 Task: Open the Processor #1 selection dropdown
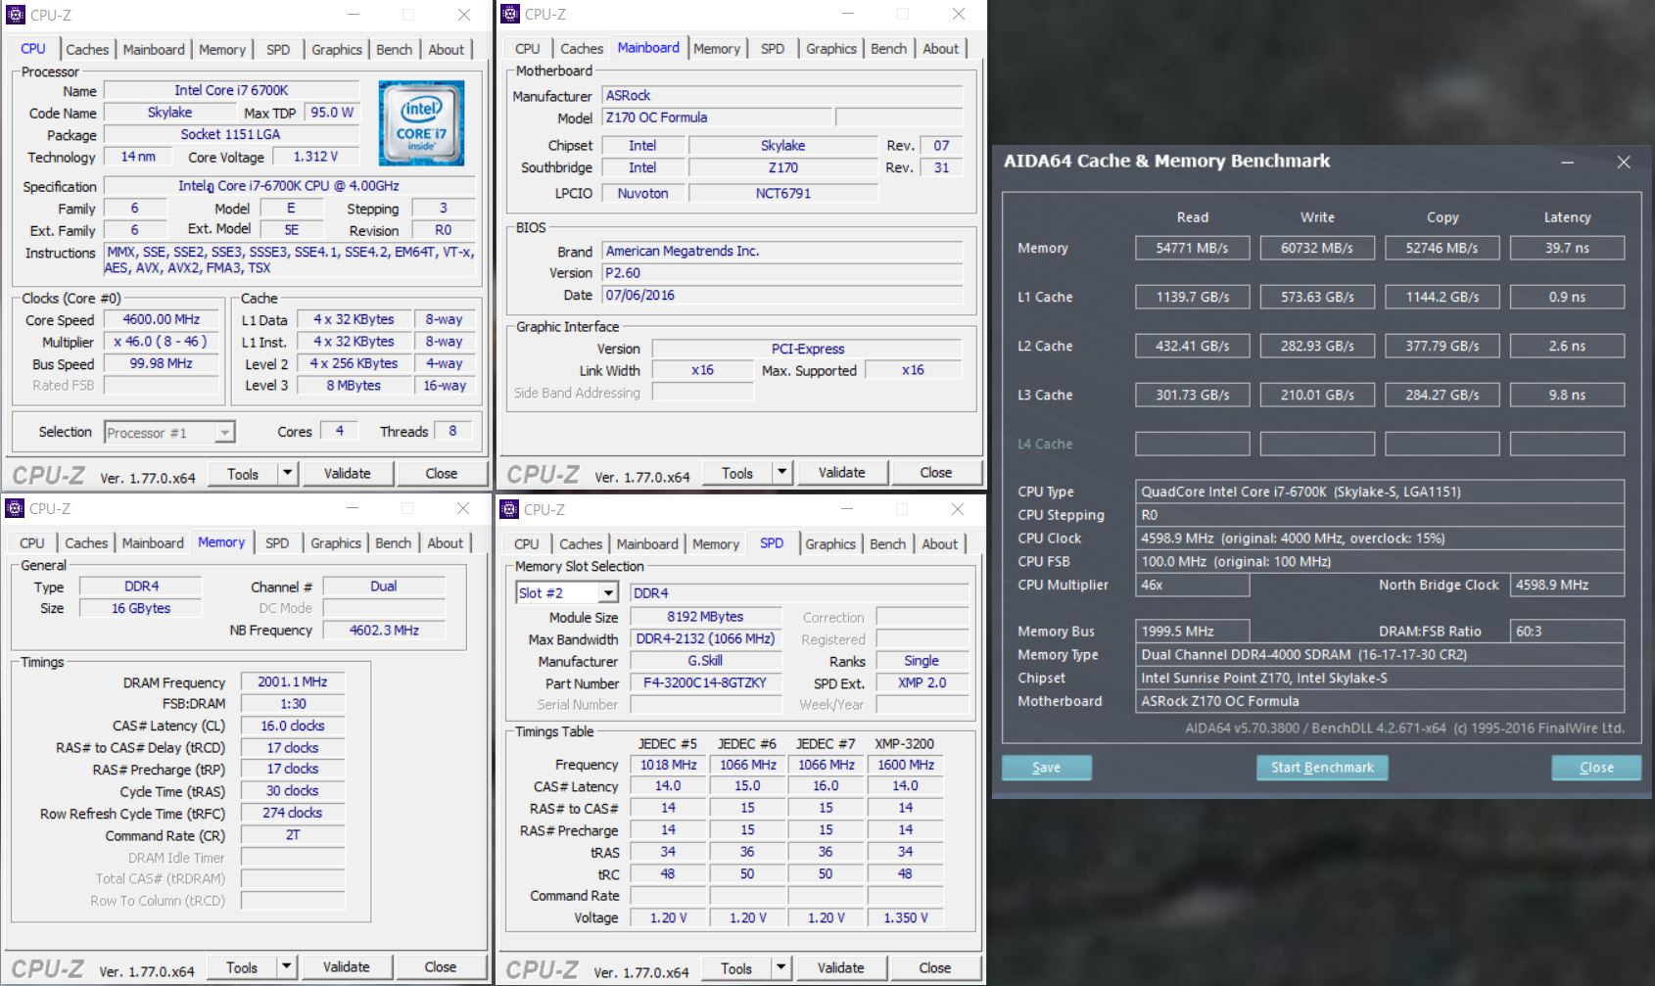pos(224,433)
